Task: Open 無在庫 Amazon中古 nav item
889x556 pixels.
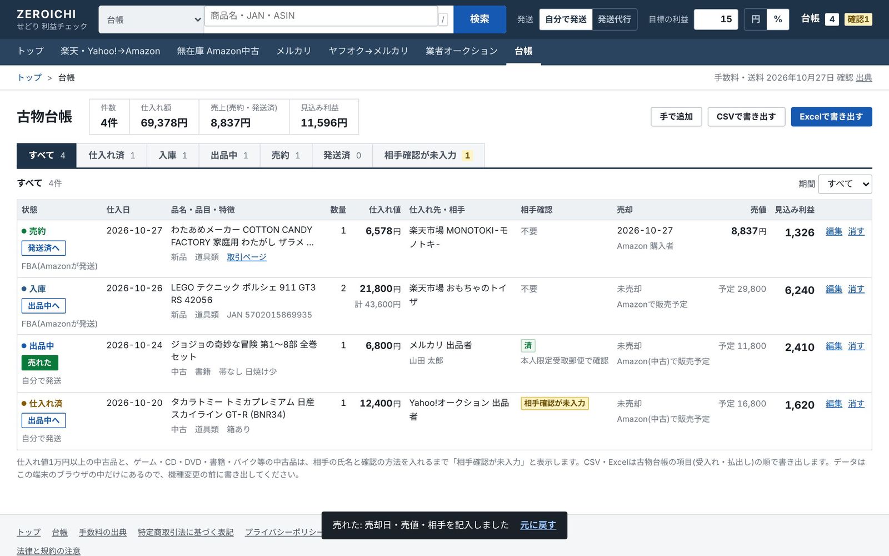Action: [x=218, y=51]
